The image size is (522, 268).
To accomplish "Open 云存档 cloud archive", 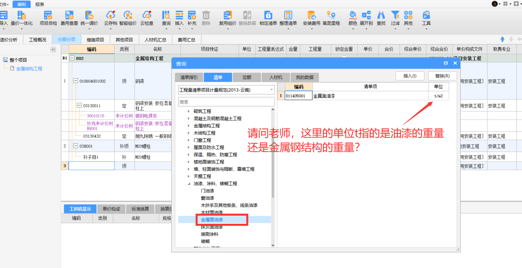I will point(111,18).
